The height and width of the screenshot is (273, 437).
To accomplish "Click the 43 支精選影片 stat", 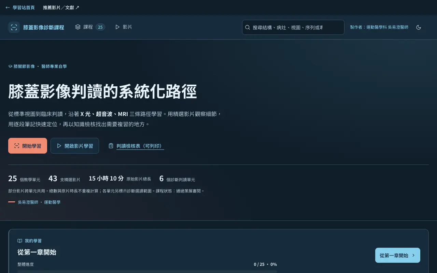I will click(64, 178).
